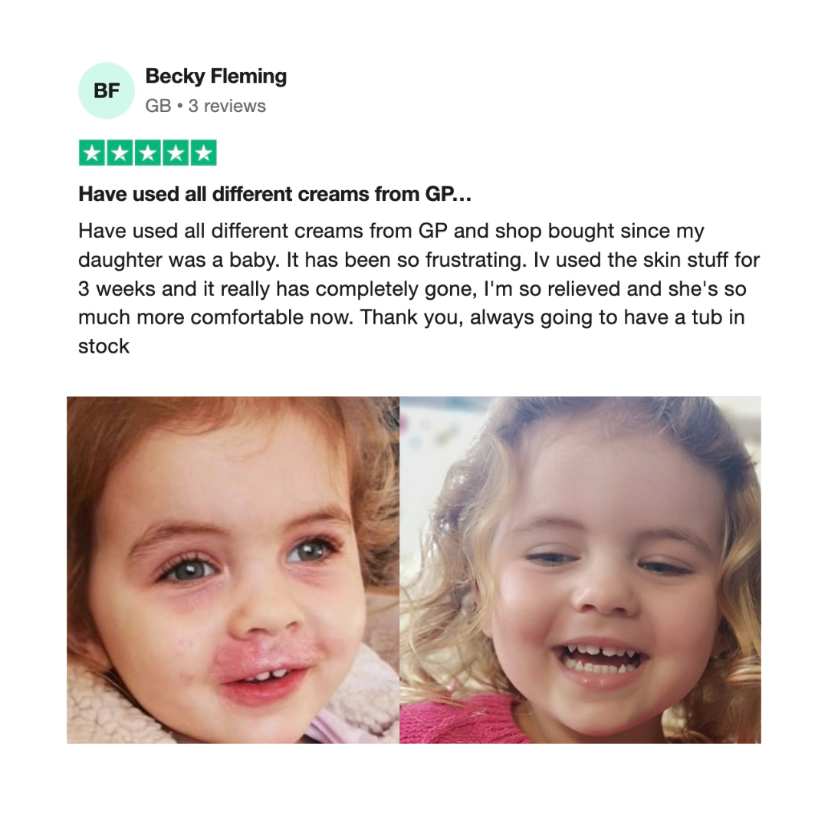Click the word 'stock' ending the review

(x=104, y=347)
